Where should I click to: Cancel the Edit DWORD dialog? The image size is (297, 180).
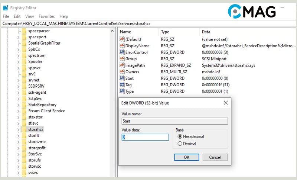click(x=215, y=157)
